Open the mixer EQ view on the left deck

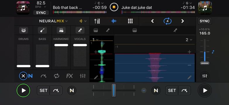tap(83, 76)
